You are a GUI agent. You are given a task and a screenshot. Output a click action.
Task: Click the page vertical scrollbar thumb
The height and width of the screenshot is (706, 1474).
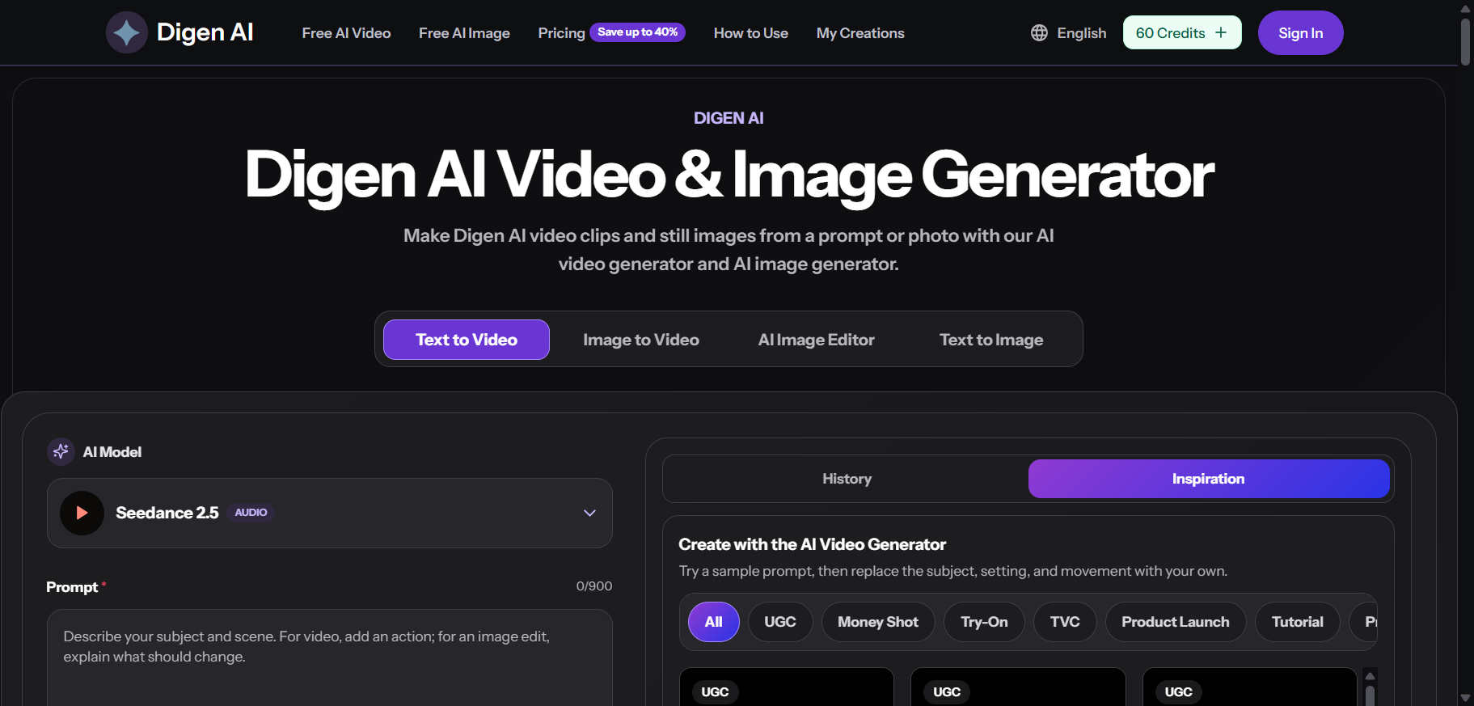[x=1465, y=41]
